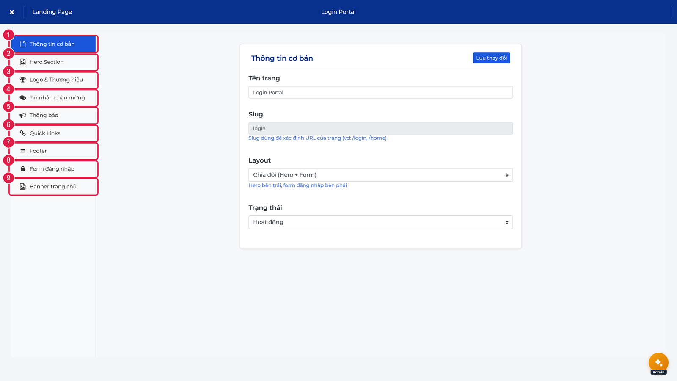Select the Quick Links tab
The image size is (677, 381).
pyautogui.click(x=53, y=133)
